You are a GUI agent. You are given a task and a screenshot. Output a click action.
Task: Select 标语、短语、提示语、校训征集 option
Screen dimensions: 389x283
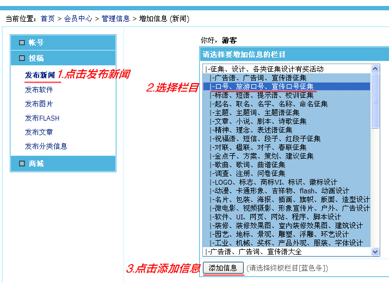pos(287,95)
